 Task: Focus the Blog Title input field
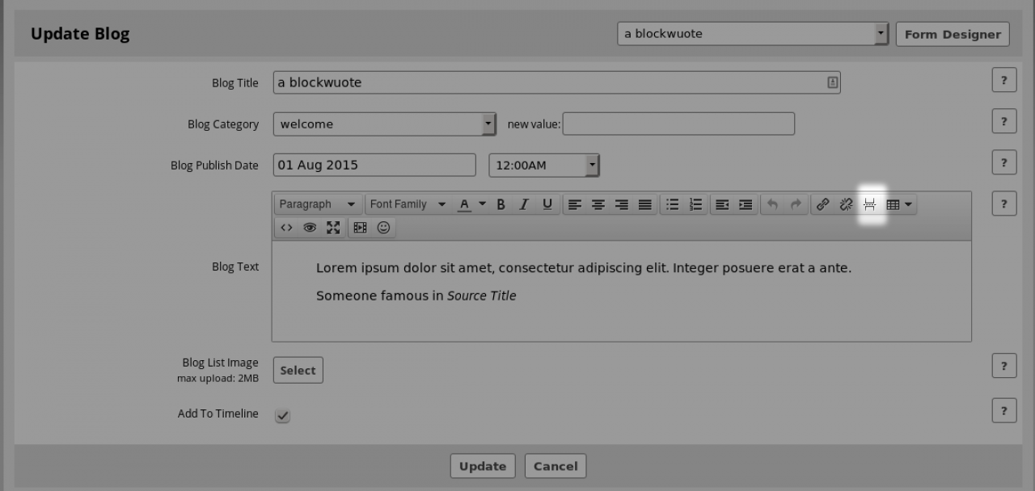tap(556, 82)
